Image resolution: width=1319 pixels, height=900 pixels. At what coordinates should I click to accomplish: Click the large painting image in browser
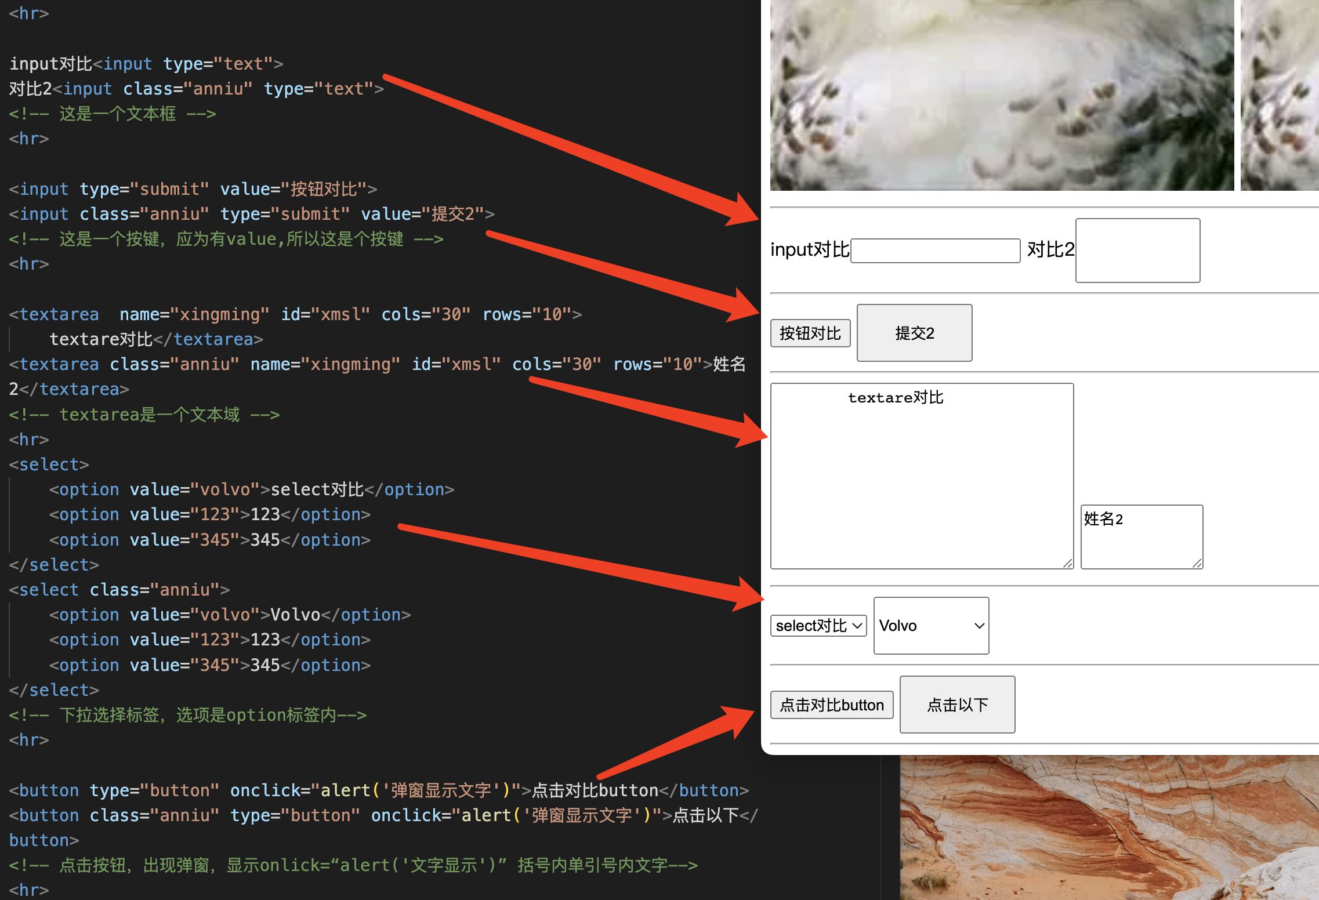(1002, 95)
